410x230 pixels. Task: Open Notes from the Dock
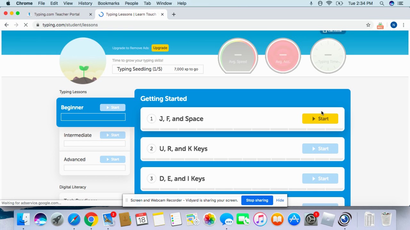pos(159,219)
